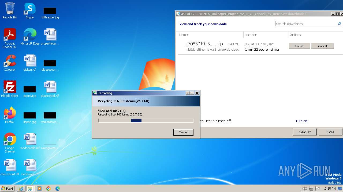
Task: Open Chrome from the taskbar
Action: click(49, 189)
